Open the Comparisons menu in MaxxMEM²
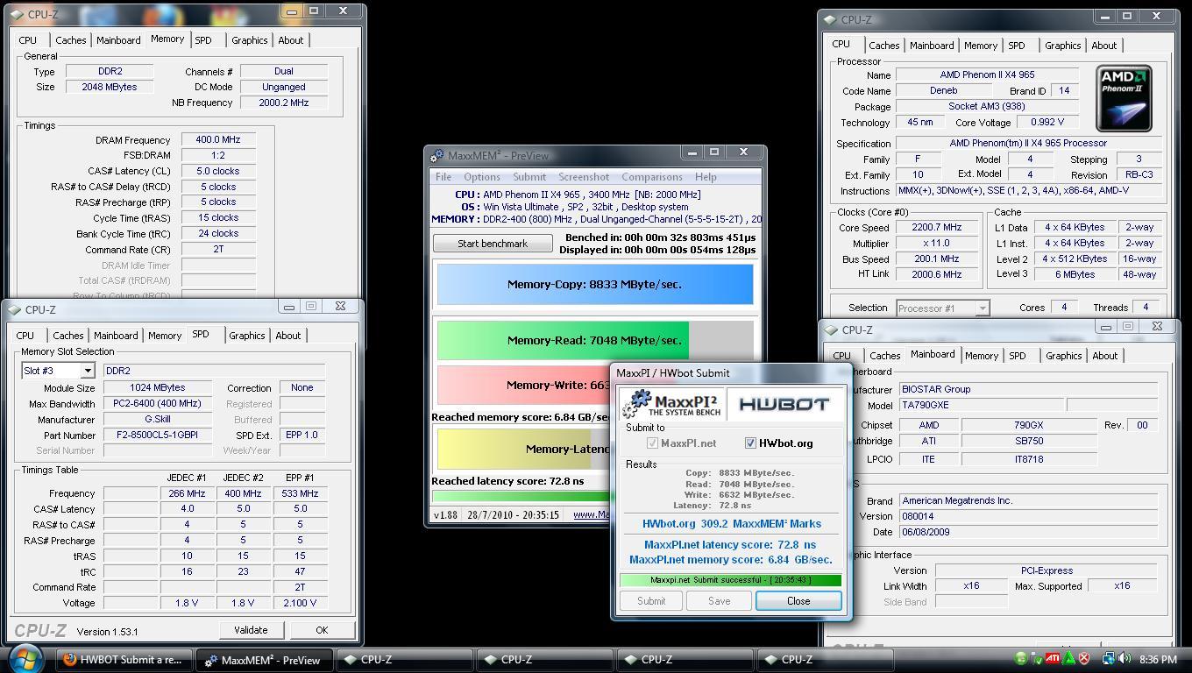Screen dimensions: 1192x673 click(x=652, y=177)
